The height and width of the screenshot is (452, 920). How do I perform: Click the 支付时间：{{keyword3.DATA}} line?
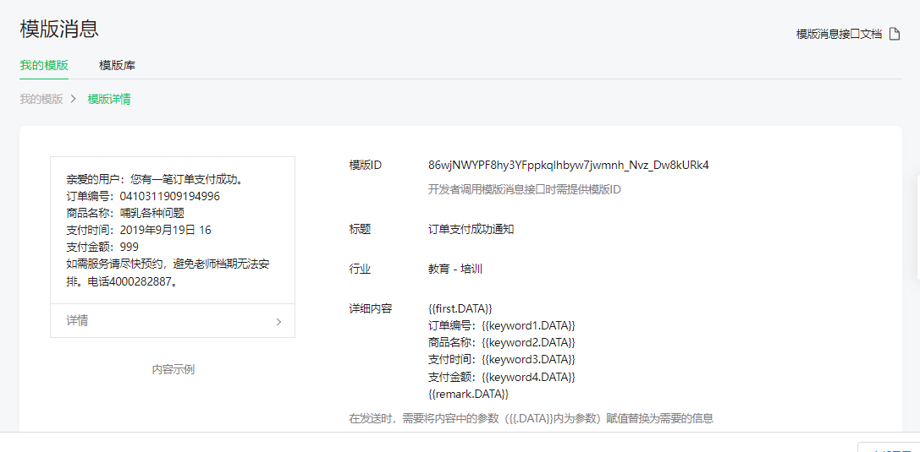pyautogui.click(x=502, y=359)
